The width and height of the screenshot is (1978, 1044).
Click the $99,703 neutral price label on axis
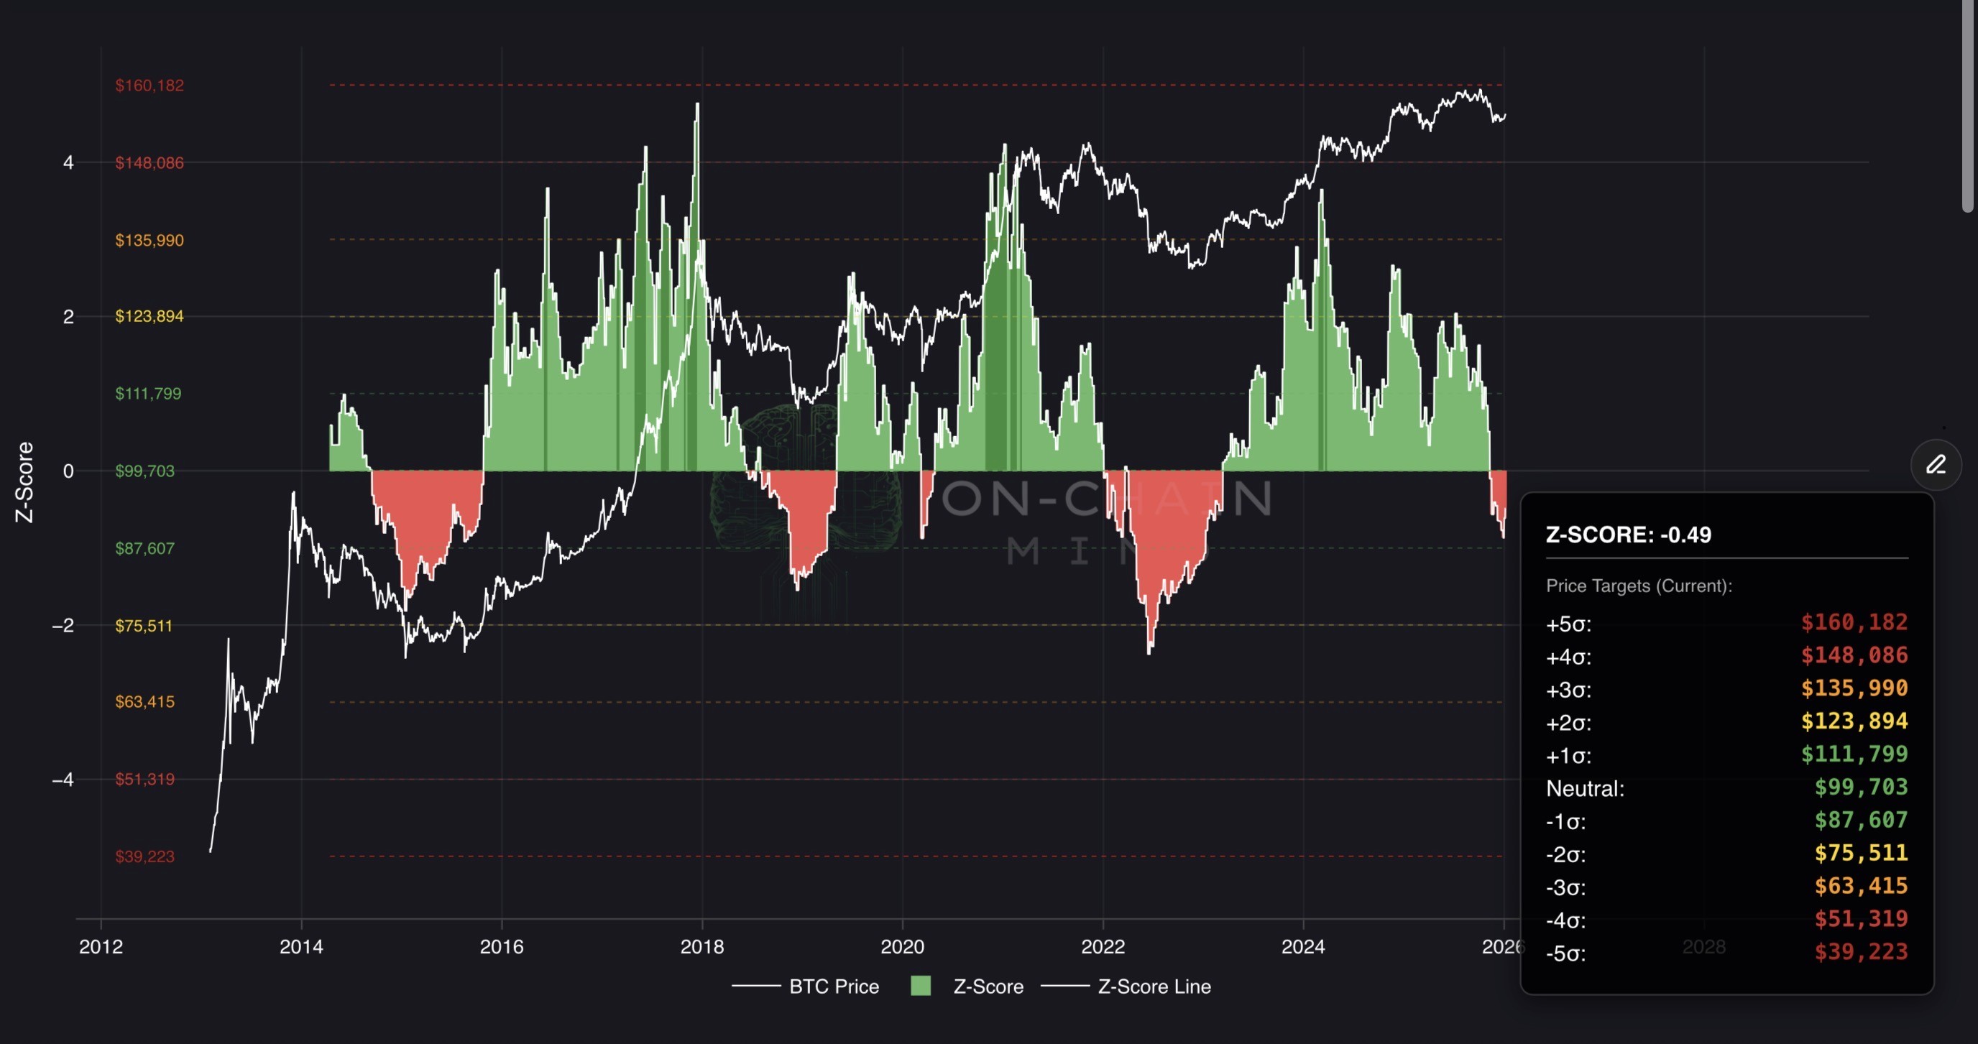click(144, 471)
